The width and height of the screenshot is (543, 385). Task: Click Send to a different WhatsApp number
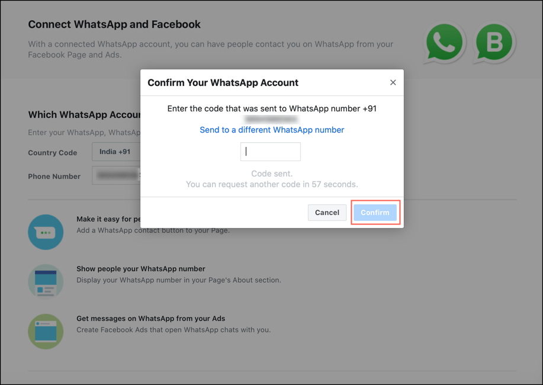click(272, 130)
